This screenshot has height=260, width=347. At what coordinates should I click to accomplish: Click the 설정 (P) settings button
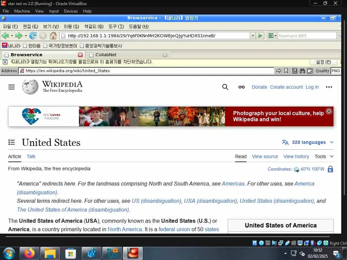[323, 62]
